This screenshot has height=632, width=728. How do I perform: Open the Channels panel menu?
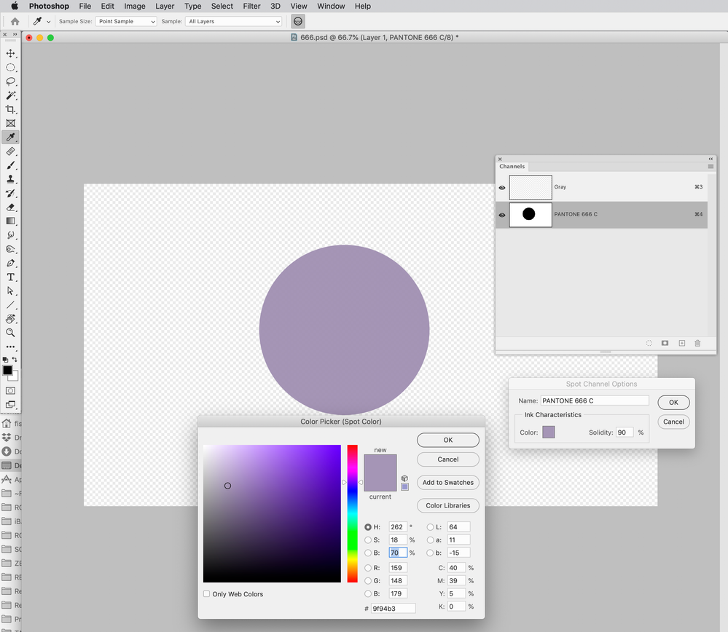711,167
